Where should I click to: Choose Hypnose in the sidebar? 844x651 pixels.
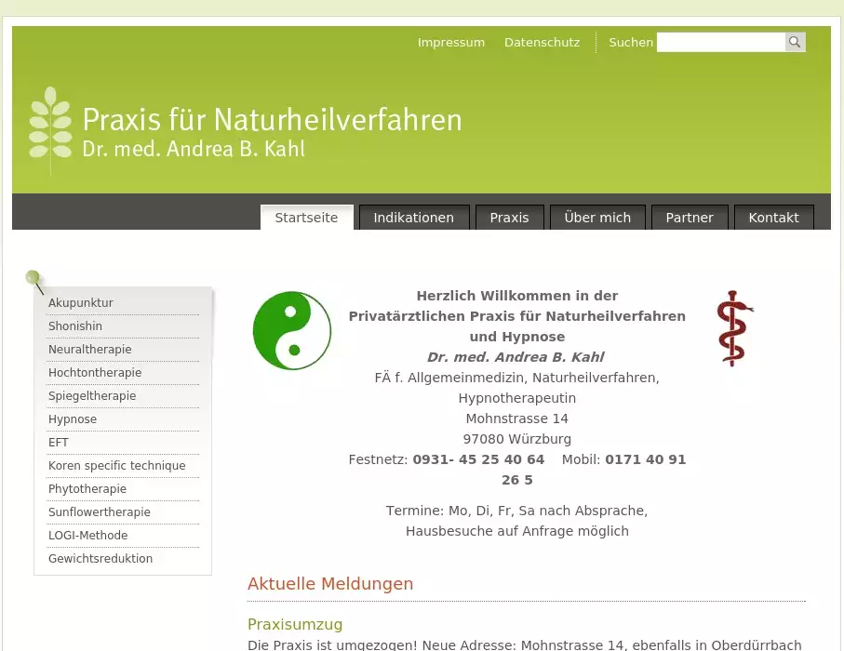pos(73,419)
